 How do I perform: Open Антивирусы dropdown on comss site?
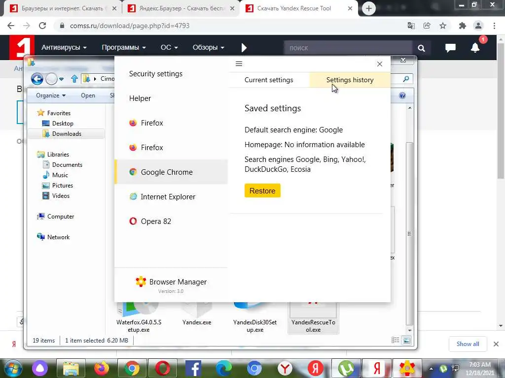[x=64, y=48]
